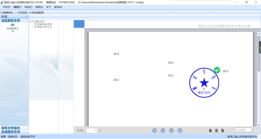Collapse the 招标文件 tree node
The image size is (261, 139).
click(x=30, y=22)
